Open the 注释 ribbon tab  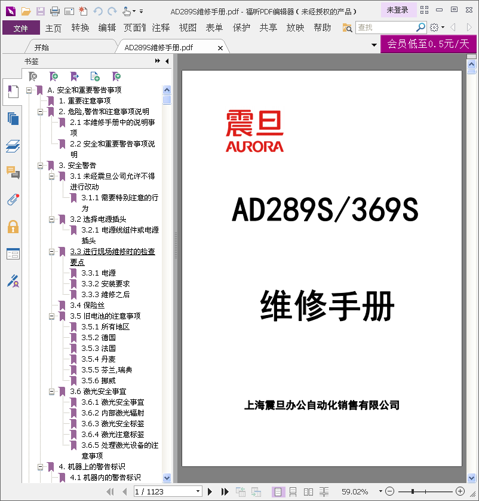[x=161, y=28]
